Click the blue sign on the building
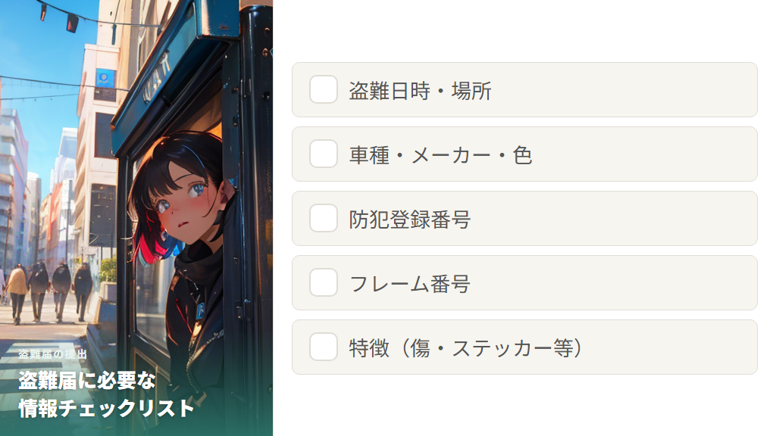Image resolution: width=776 pixels, height=436 pixels. point(105,79)
